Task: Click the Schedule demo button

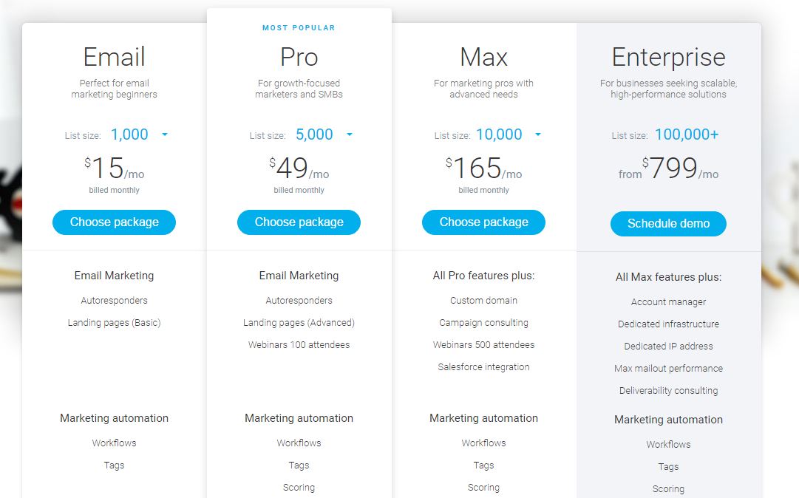Action: coord(669,224)
